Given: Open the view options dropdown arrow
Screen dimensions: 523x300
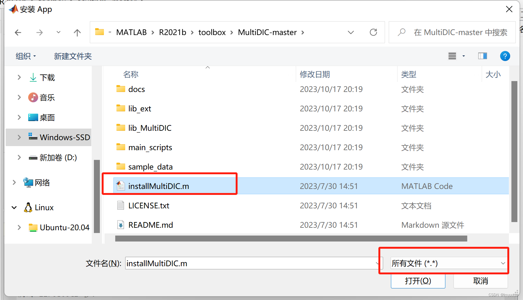Looking at the screenshot, I should [x=464, y=56].
